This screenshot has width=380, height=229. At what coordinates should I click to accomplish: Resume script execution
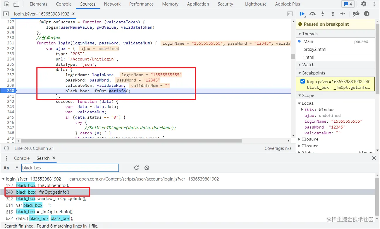[302, 14]
